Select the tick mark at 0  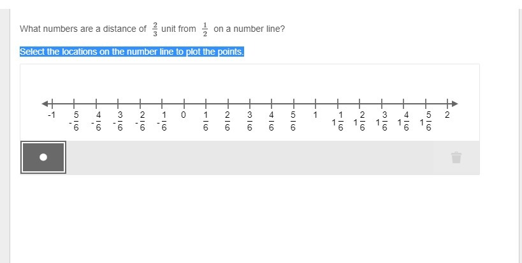(184, 104)
